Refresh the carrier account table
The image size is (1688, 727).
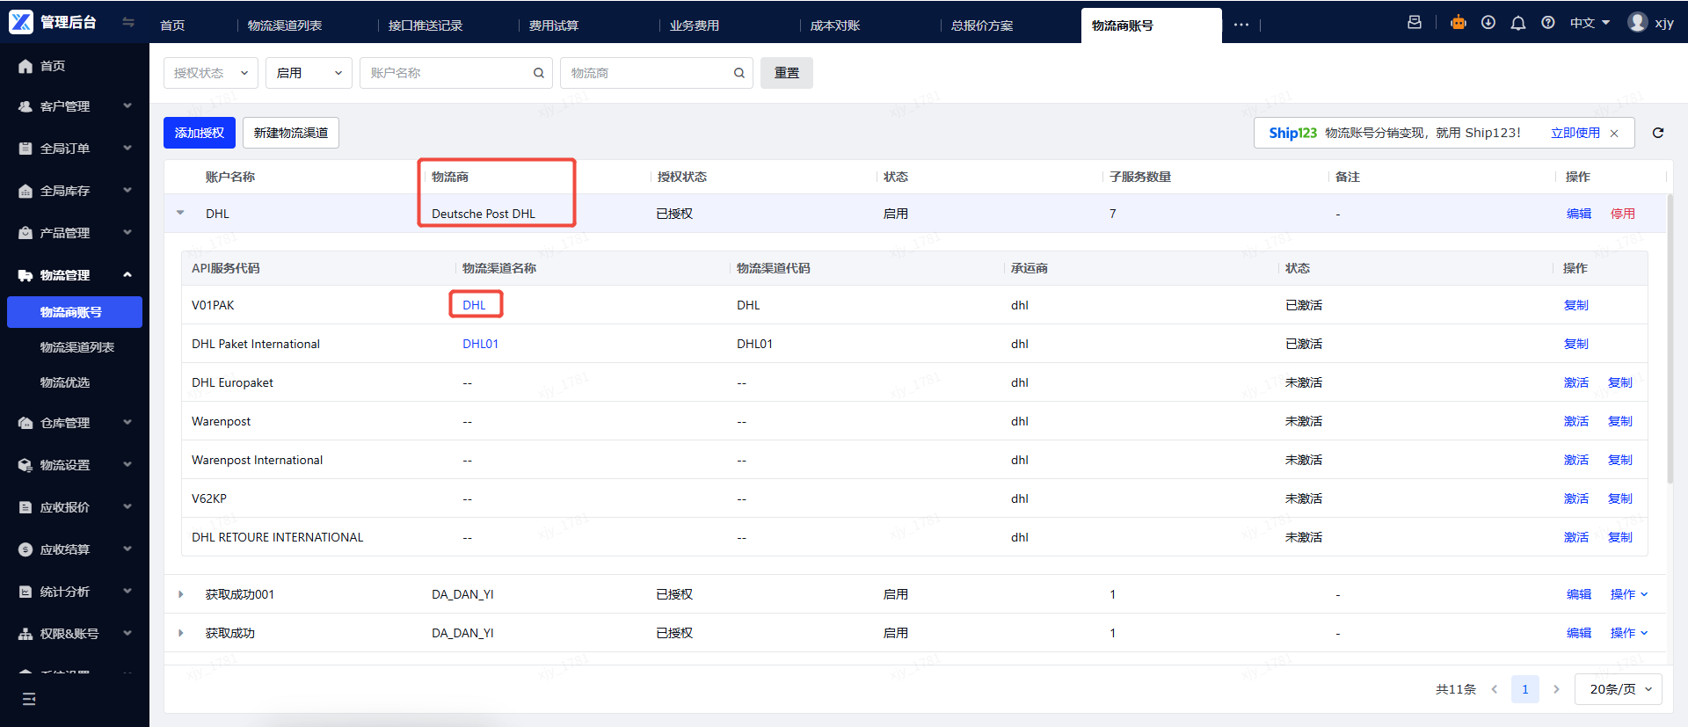click(x=1658, y=133)
